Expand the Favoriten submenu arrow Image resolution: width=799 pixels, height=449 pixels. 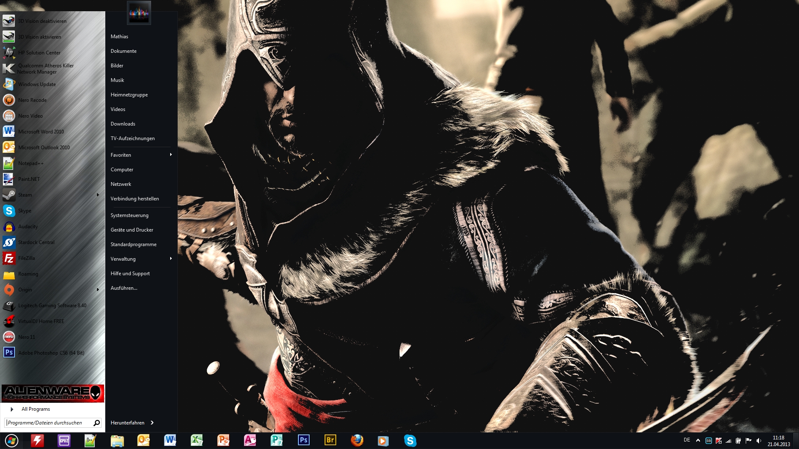click(171, 154)
